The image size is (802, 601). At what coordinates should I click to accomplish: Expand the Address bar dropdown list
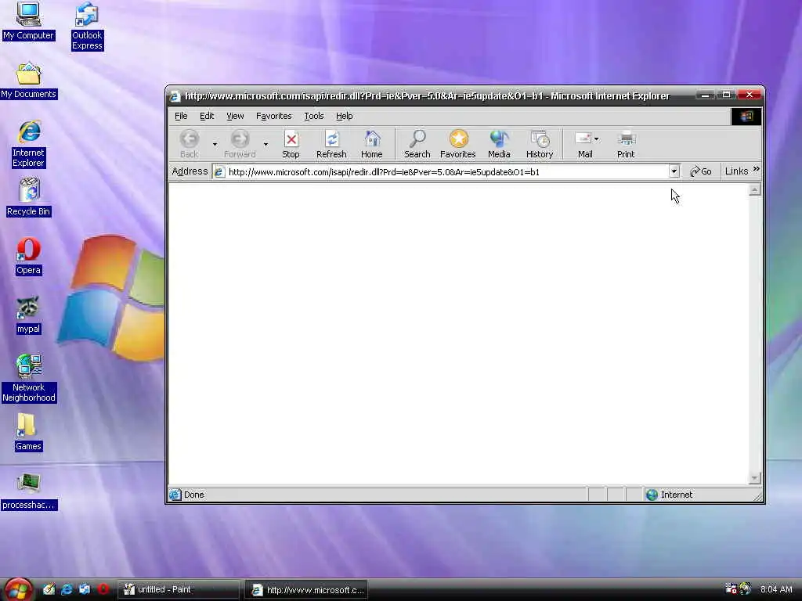674,171
